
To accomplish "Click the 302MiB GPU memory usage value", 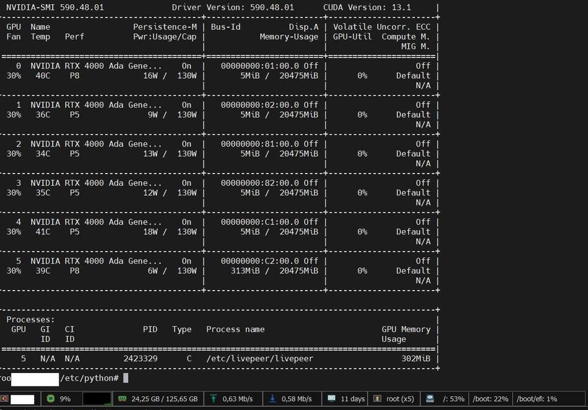I will [416, 359].
